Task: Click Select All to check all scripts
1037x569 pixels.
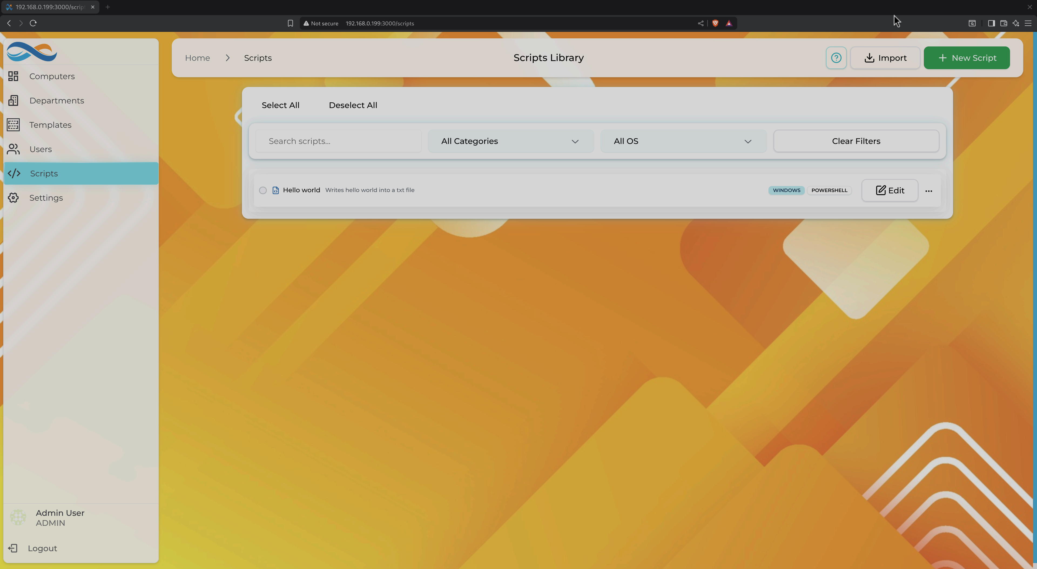Action: [x=281, y=105]
